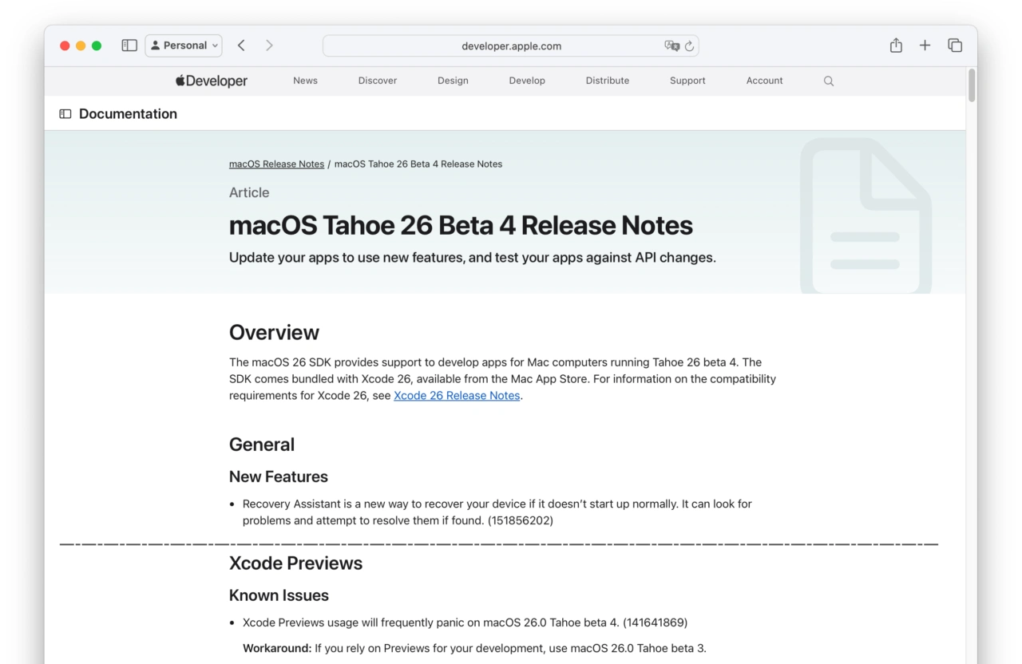Open the Discover menu item
Screen dimensions: 1022x664
coord(378,81)
